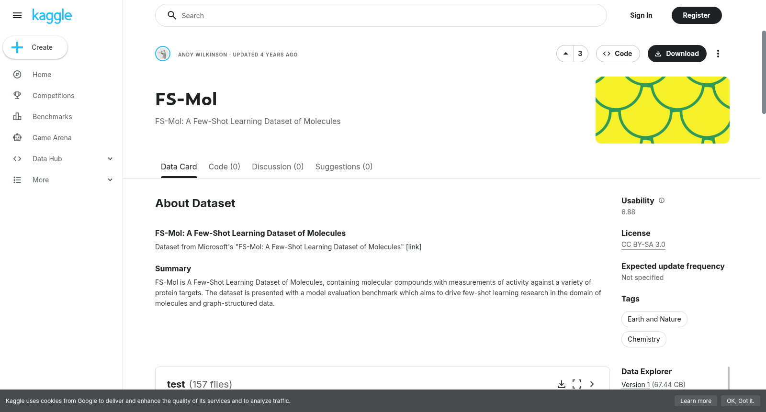Viewport: 766px width, 412px height.
Task: Toggle fullscreen for the test file viewer
Action: (x=577, y=384)
